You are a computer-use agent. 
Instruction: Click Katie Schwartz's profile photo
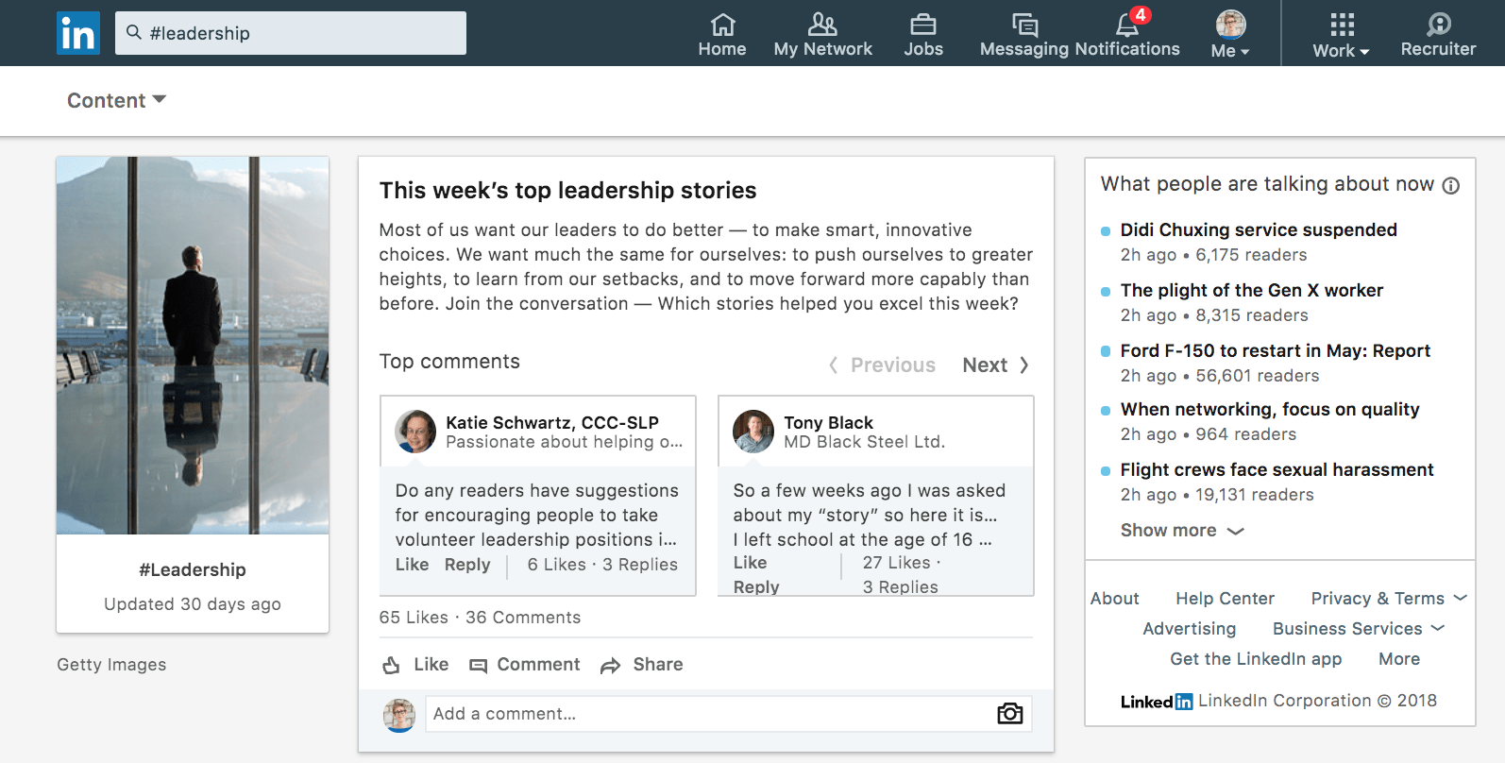pos(415,432)
